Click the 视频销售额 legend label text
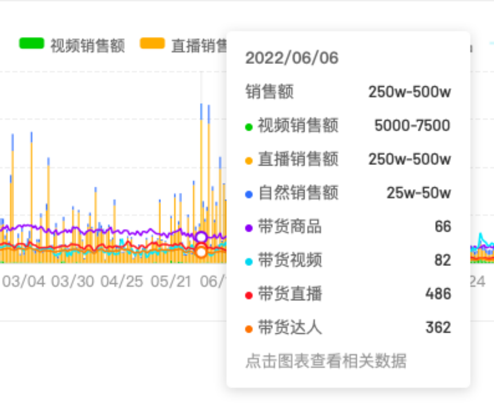This screenshot has width=494, height=404. (87, 45)
